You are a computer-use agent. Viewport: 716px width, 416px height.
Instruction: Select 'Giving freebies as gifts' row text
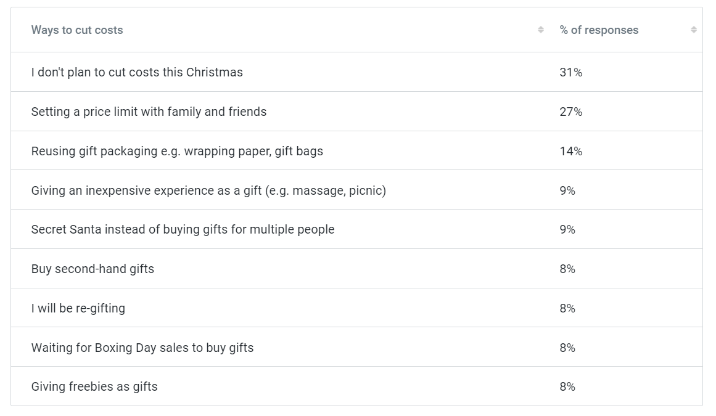[94, 386]
